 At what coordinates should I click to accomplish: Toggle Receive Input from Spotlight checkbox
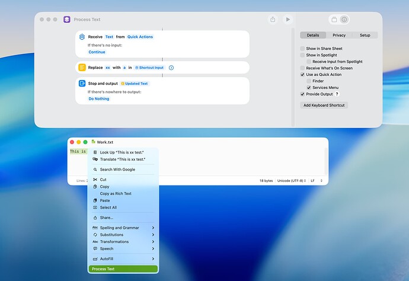coord(309,62)
